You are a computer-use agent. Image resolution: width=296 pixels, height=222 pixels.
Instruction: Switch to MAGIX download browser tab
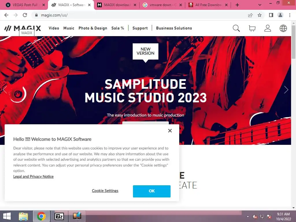click(116, 5)
